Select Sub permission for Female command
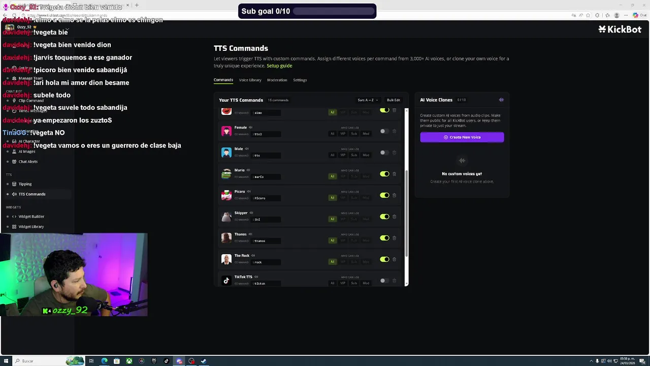This screenshot has height=366, width=650. tap(354, 134)
